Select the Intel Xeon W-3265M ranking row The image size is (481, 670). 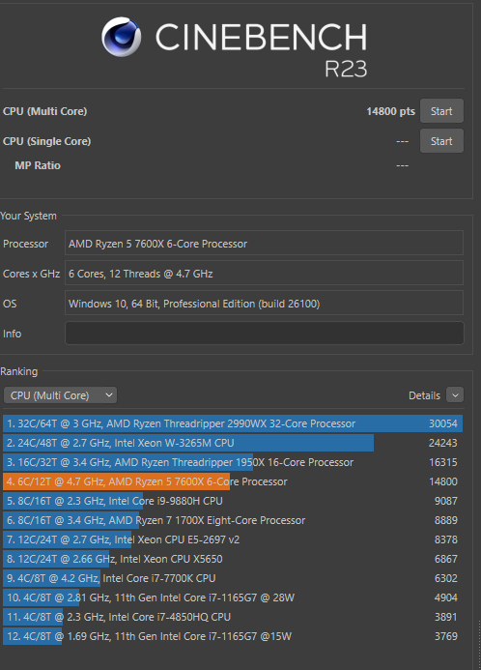233,443
